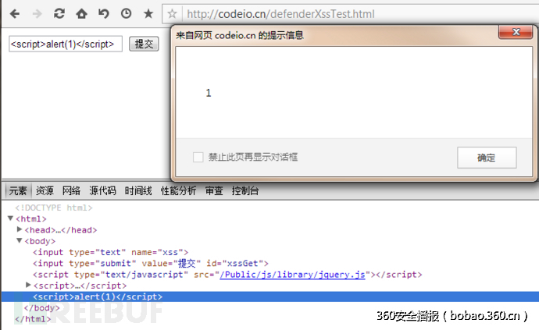The image size is (539, 330).
Task: Open browsing history clock icon
Action: coord(126,14)
